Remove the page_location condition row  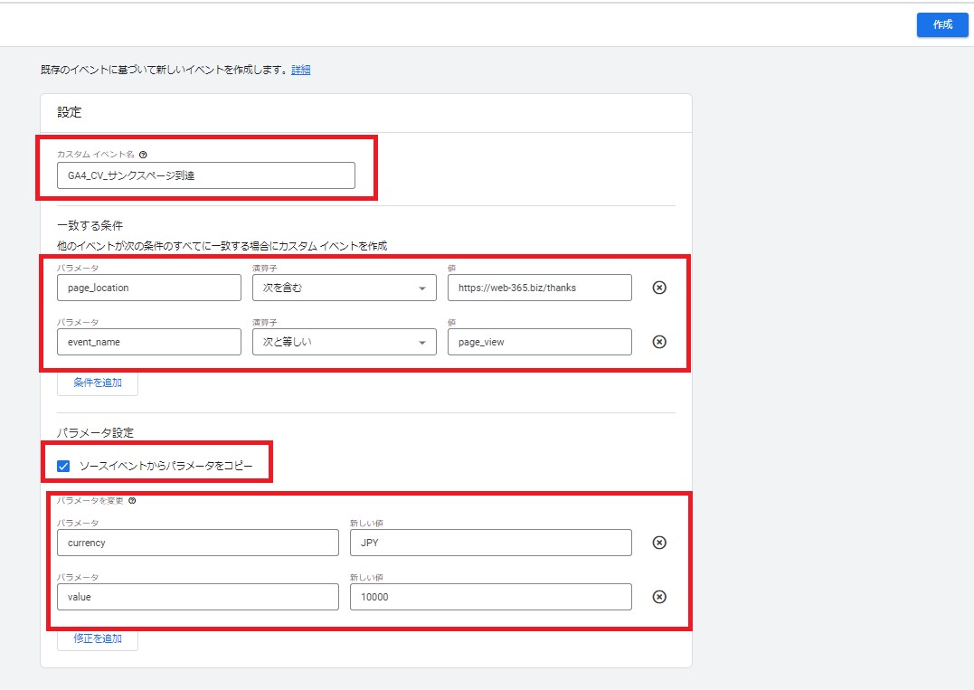coord(659,288)
